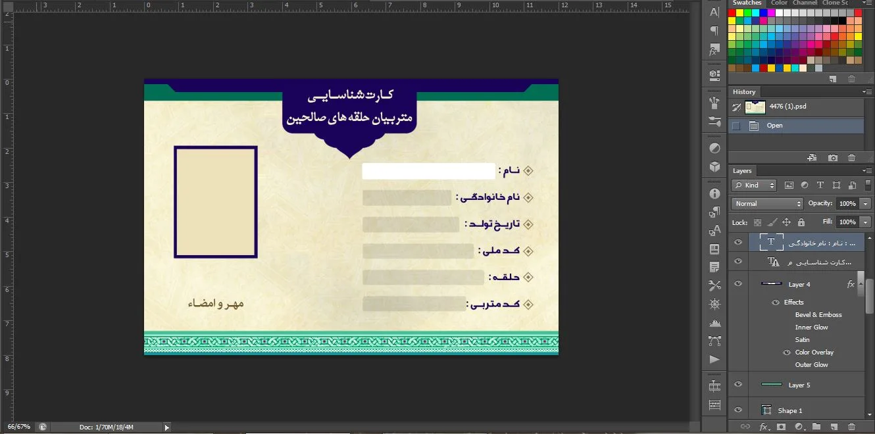This screenshot has height=434, width=875.
Task: Open the Opacity slider arrow
Action: click(x=865, y=204)
